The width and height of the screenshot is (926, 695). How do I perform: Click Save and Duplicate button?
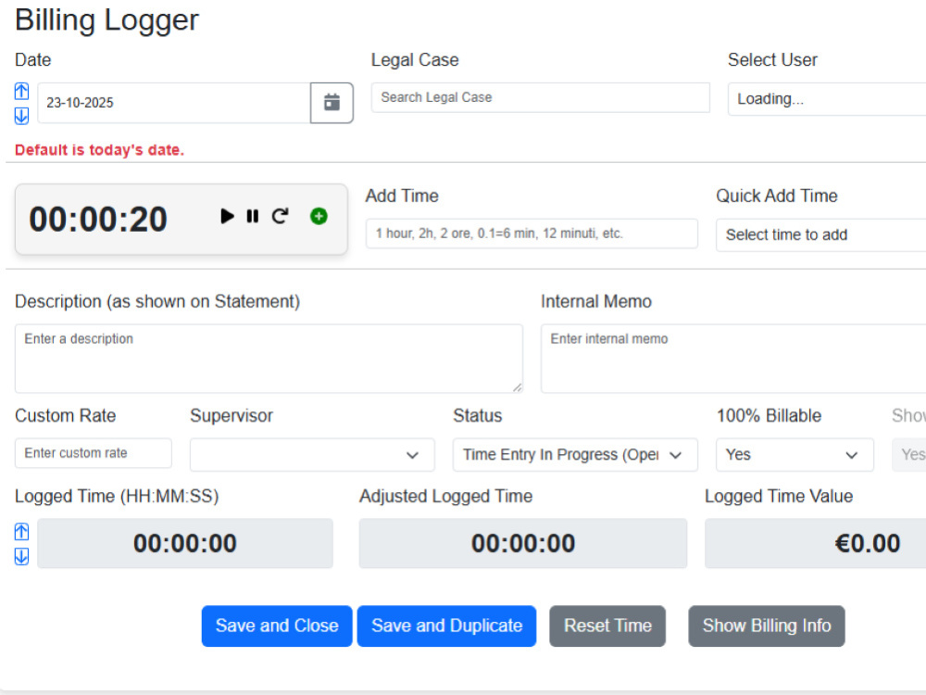coord(447,625)
